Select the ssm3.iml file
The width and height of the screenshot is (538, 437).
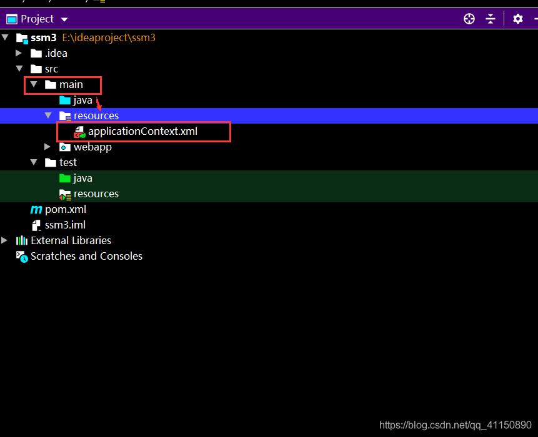[65, 225]
